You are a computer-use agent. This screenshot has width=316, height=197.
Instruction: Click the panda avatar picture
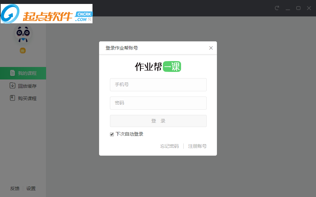[23, 34]
